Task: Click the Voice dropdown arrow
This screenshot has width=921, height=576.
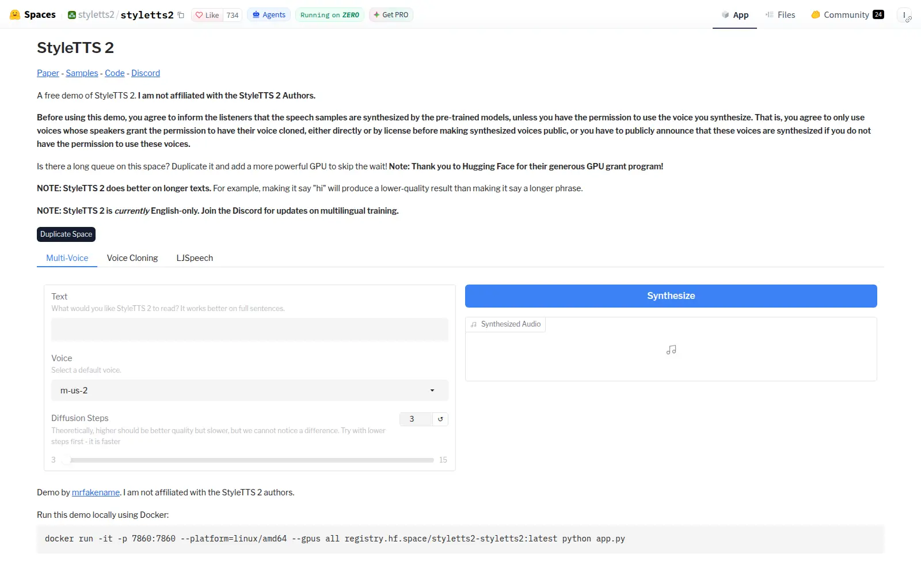Action: 432,391
